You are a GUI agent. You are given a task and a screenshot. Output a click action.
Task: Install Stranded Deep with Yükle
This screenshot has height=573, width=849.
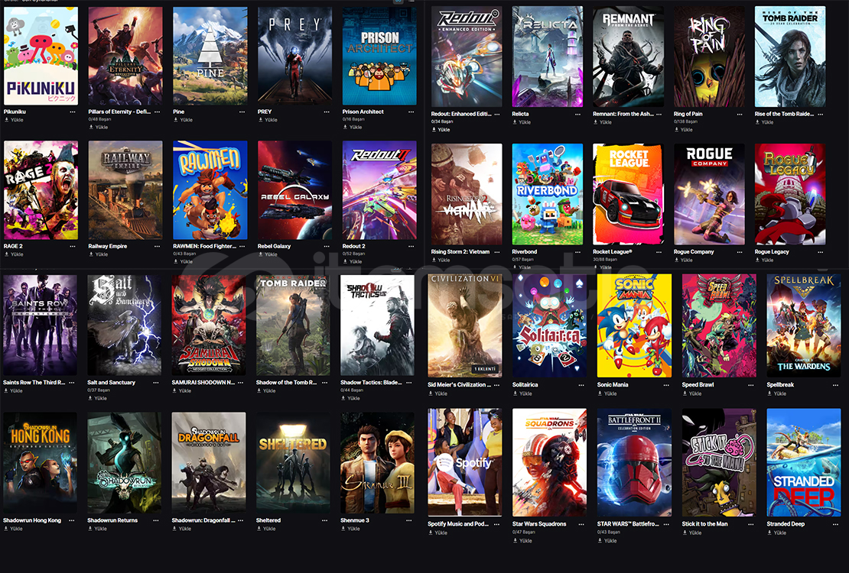coord(777,533)
